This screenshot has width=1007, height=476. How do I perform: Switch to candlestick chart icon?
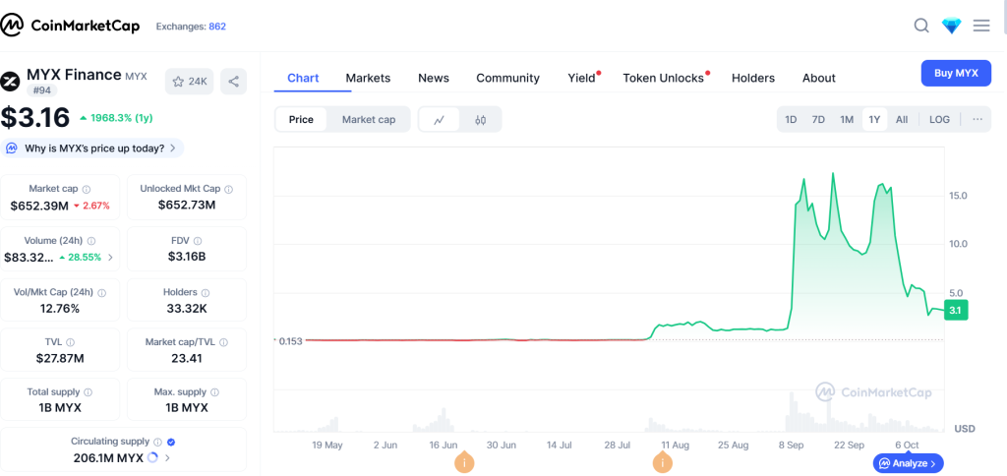[481, 120]
